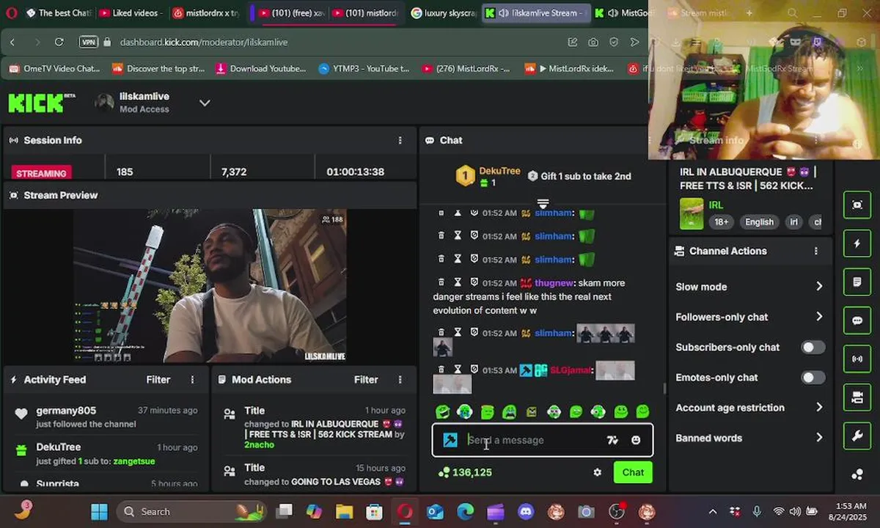Toggle Emotes-only chat

coord(813,378)
